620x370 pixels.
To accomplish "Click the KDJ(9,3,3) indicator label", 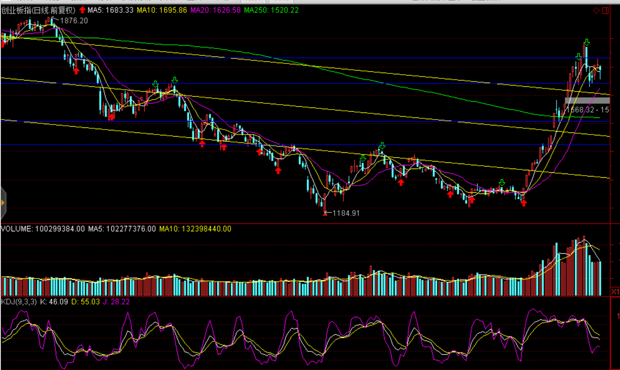I will [x=19, y=302].
